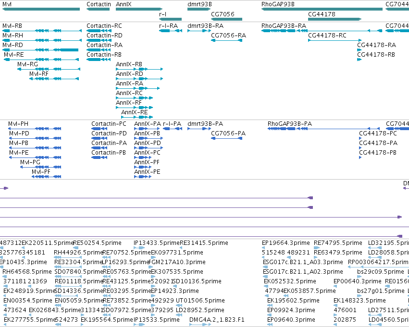
Task: Select the r-l-RA transcript
Action: coord(171,31)
